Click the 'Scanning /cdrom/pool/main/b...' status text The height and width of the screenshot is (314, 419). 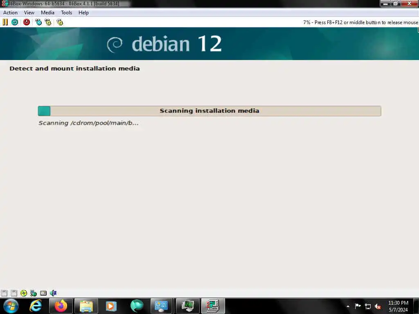(88, 123)
